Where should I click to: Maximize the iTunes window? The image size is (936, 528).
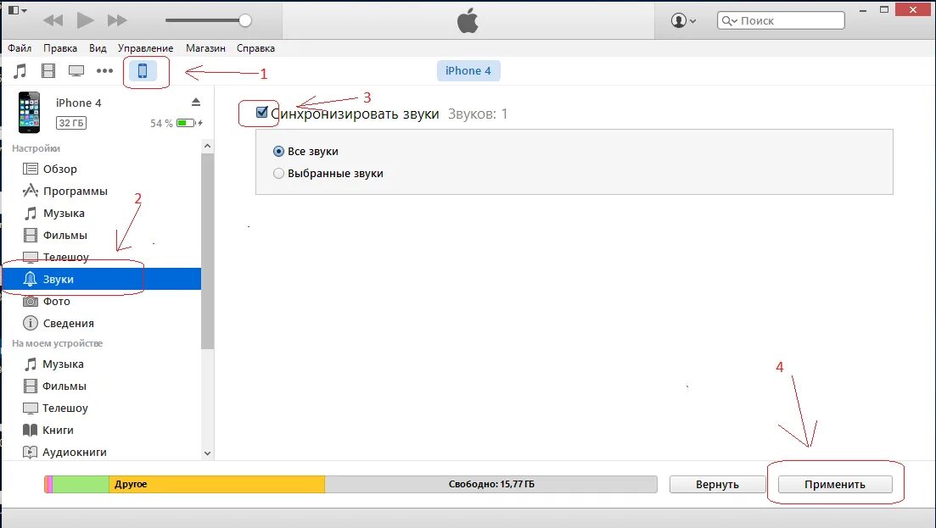point(884,9)
